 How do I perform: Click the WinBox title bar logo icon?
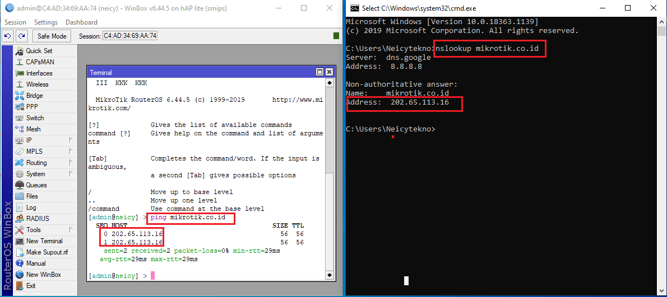9,8
